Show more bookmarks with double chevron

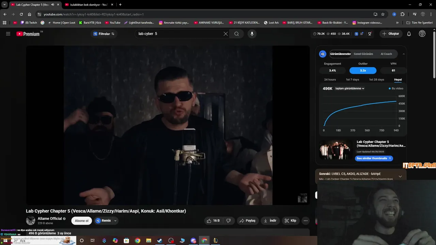pyautogui.click(x=397, y=23)
